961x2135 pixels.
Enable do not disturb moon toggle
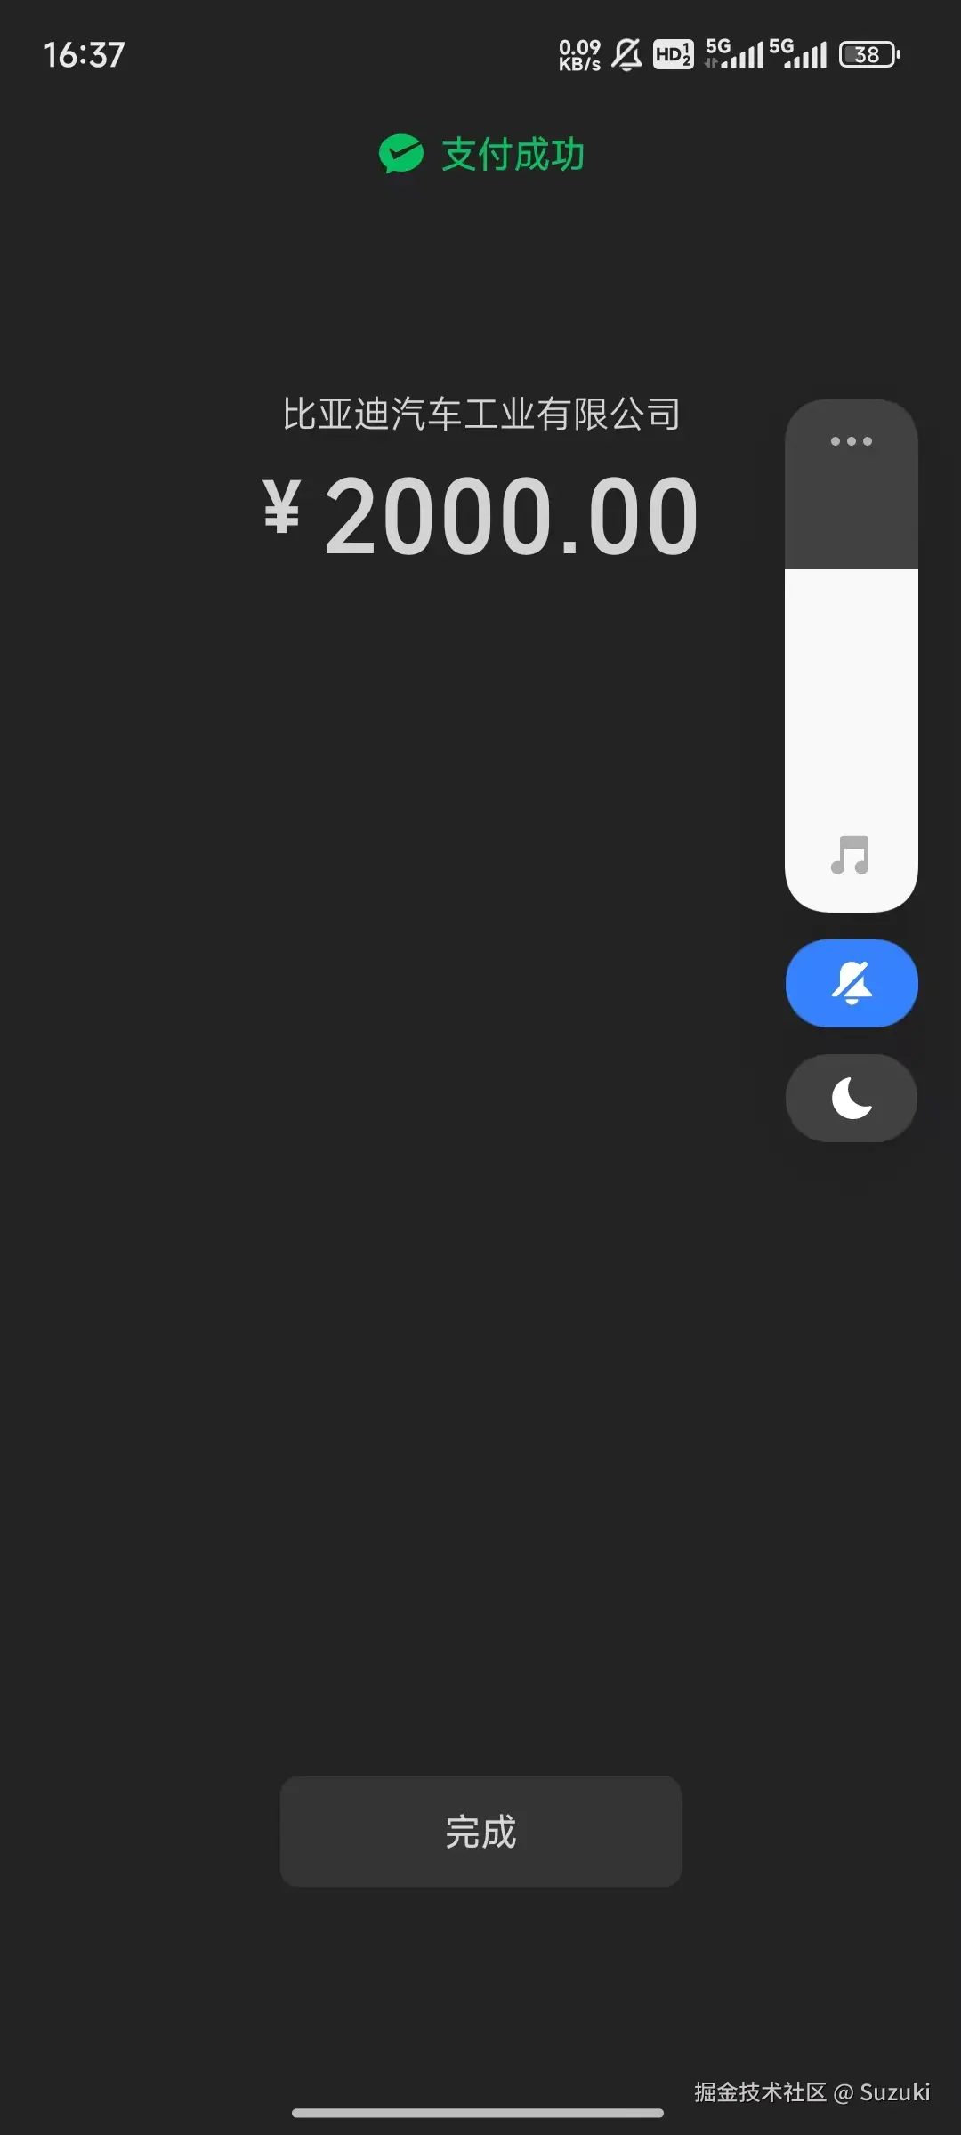click(x=852, y=1098)
